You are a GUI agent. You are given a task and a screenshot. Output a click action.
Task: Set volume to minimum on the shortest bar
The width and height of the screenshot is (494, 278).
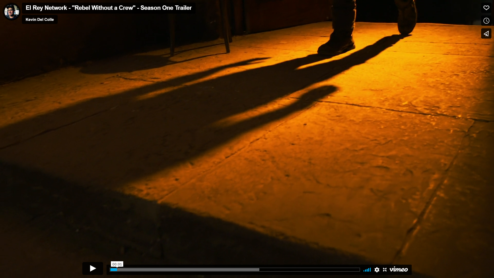364,271
